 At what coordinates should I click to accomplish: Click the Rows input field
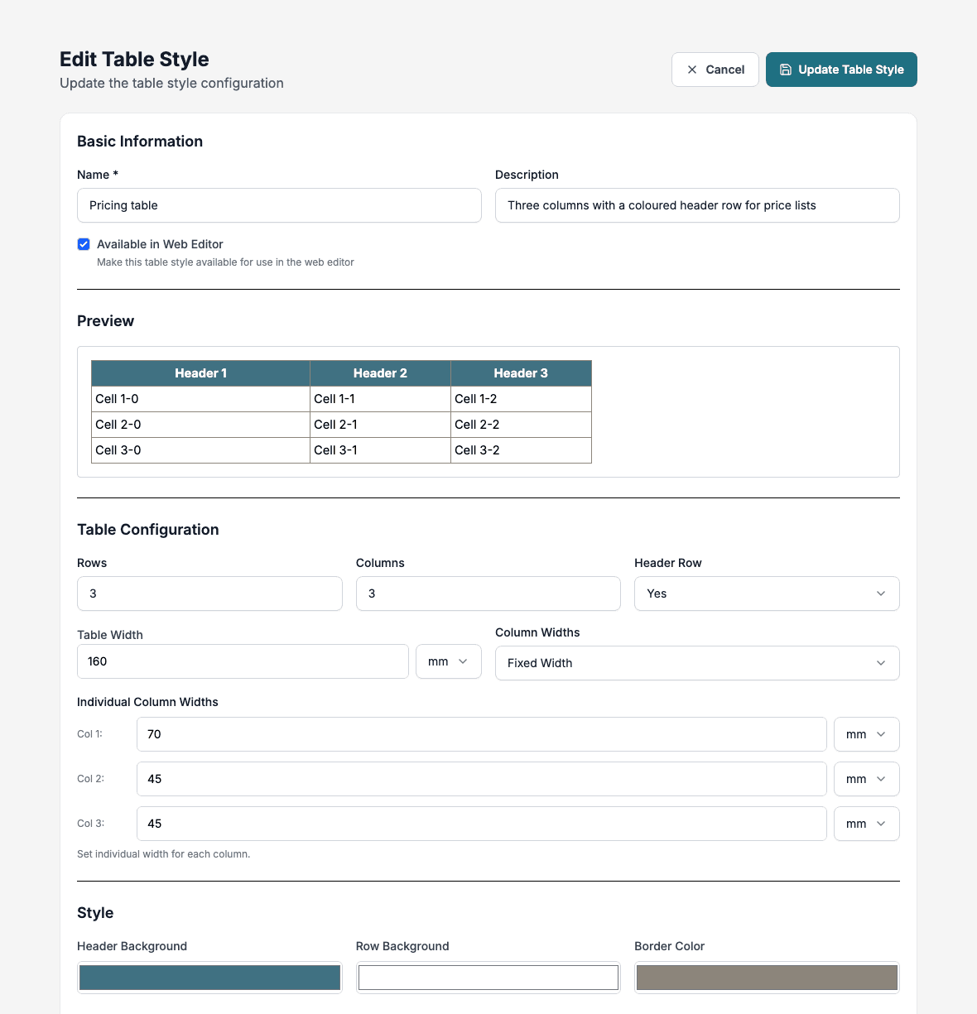tap(209, 594)
